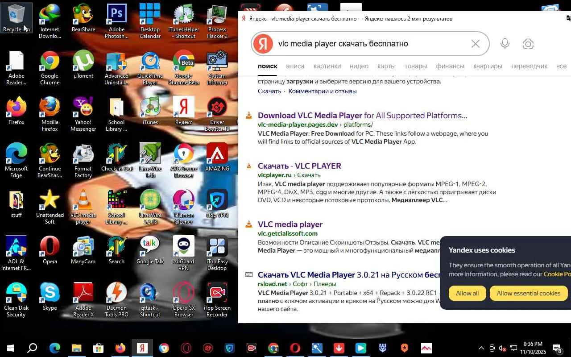The height and width of the screenshot is (357, 571).
Task: Select the Check In-Out desktop icon
Action: (116, 158)
